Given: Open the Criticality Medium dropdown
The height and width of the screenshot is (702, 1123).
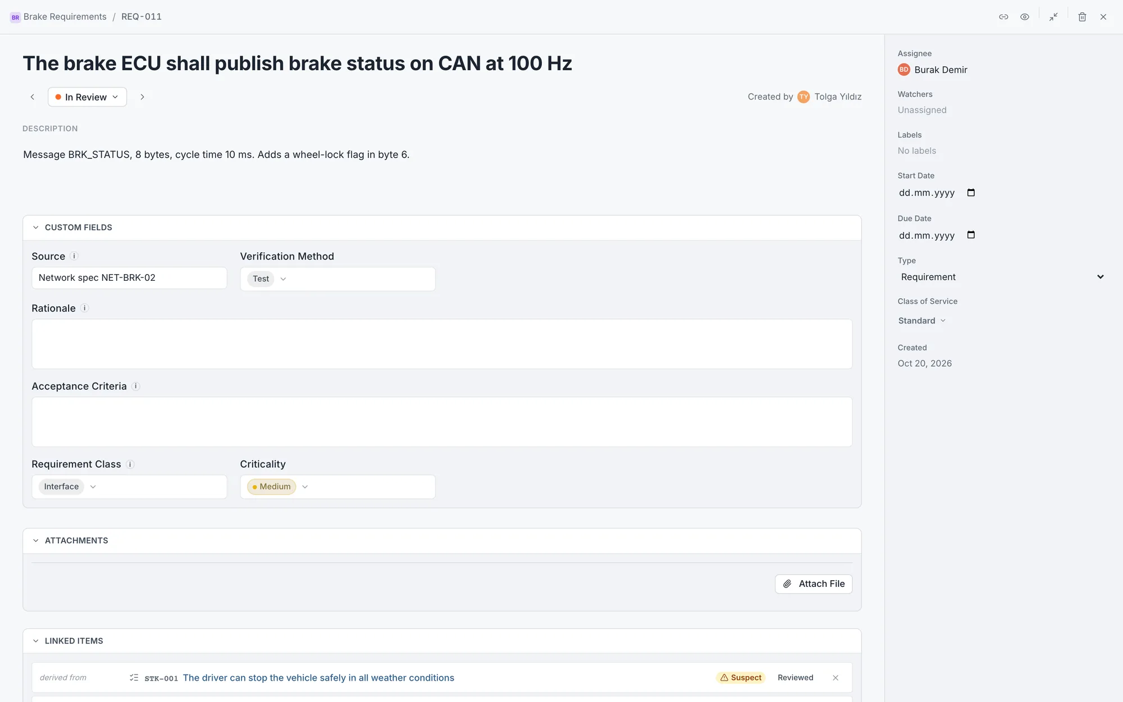Looking at the screenshot, I should point(337,487).
